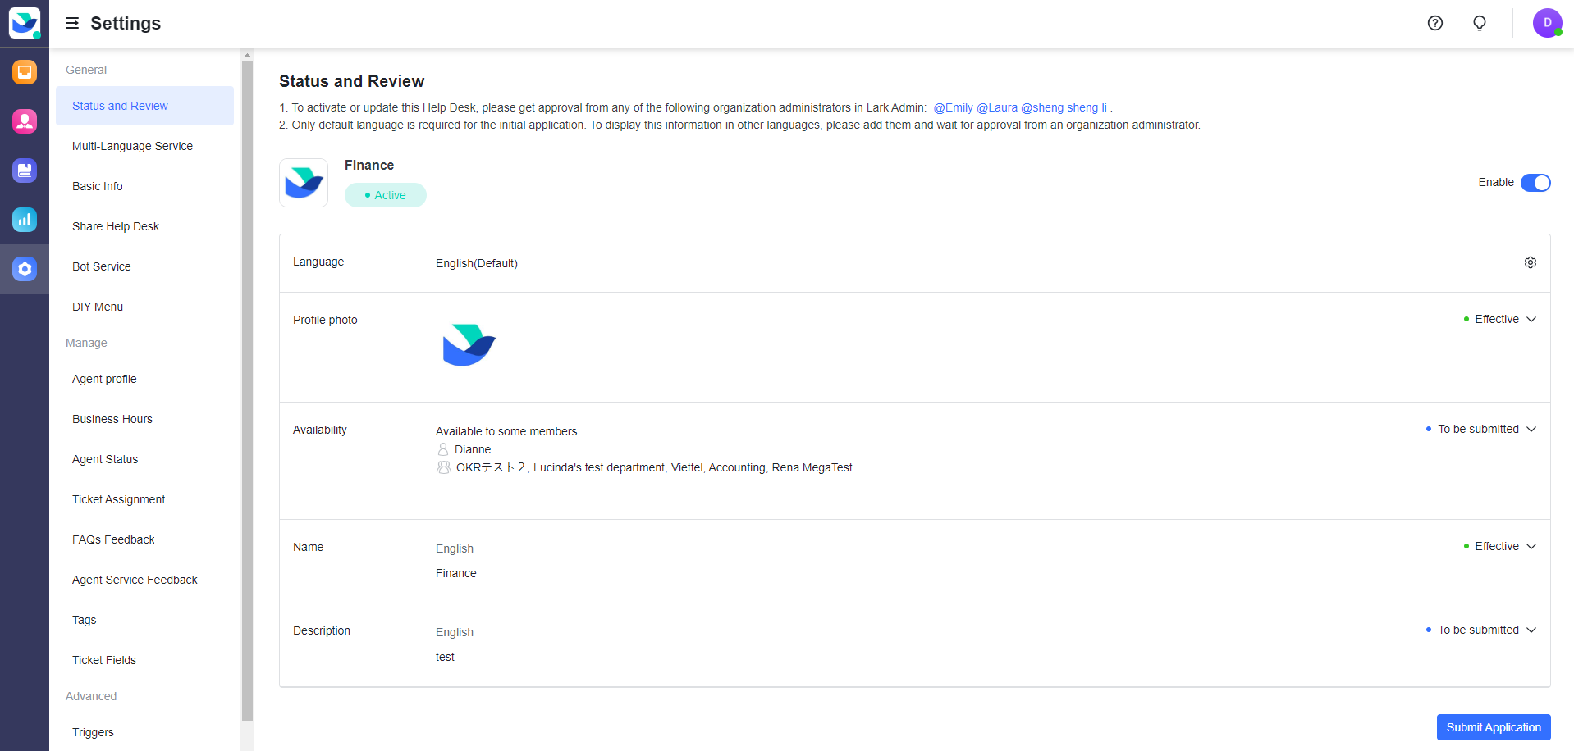Open the purple knowledge base sidebar icon
The image size is (1574, 751).
pos(25,171)
